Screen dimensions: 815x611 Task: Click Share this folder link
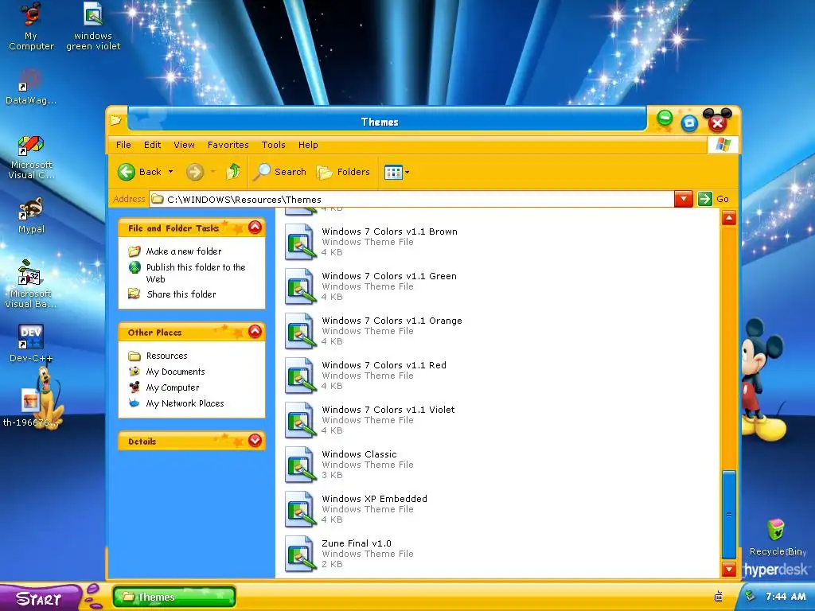tap(181, 294)
